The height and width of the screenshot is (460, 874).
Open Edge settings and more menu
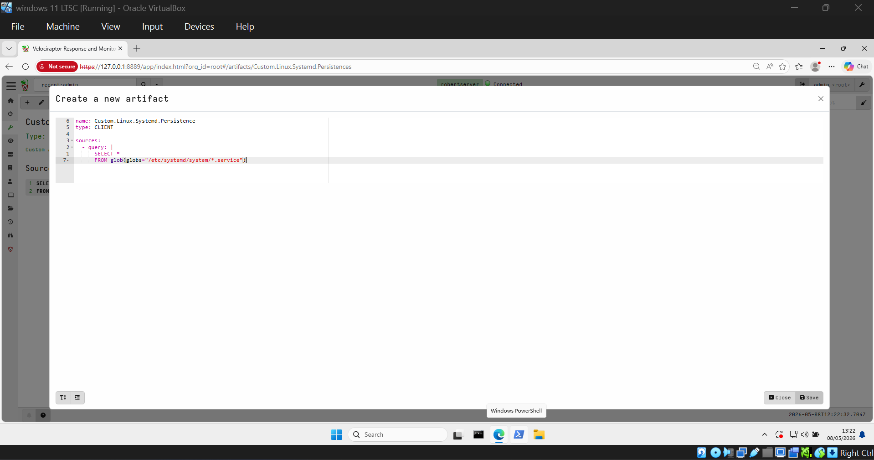832,67
